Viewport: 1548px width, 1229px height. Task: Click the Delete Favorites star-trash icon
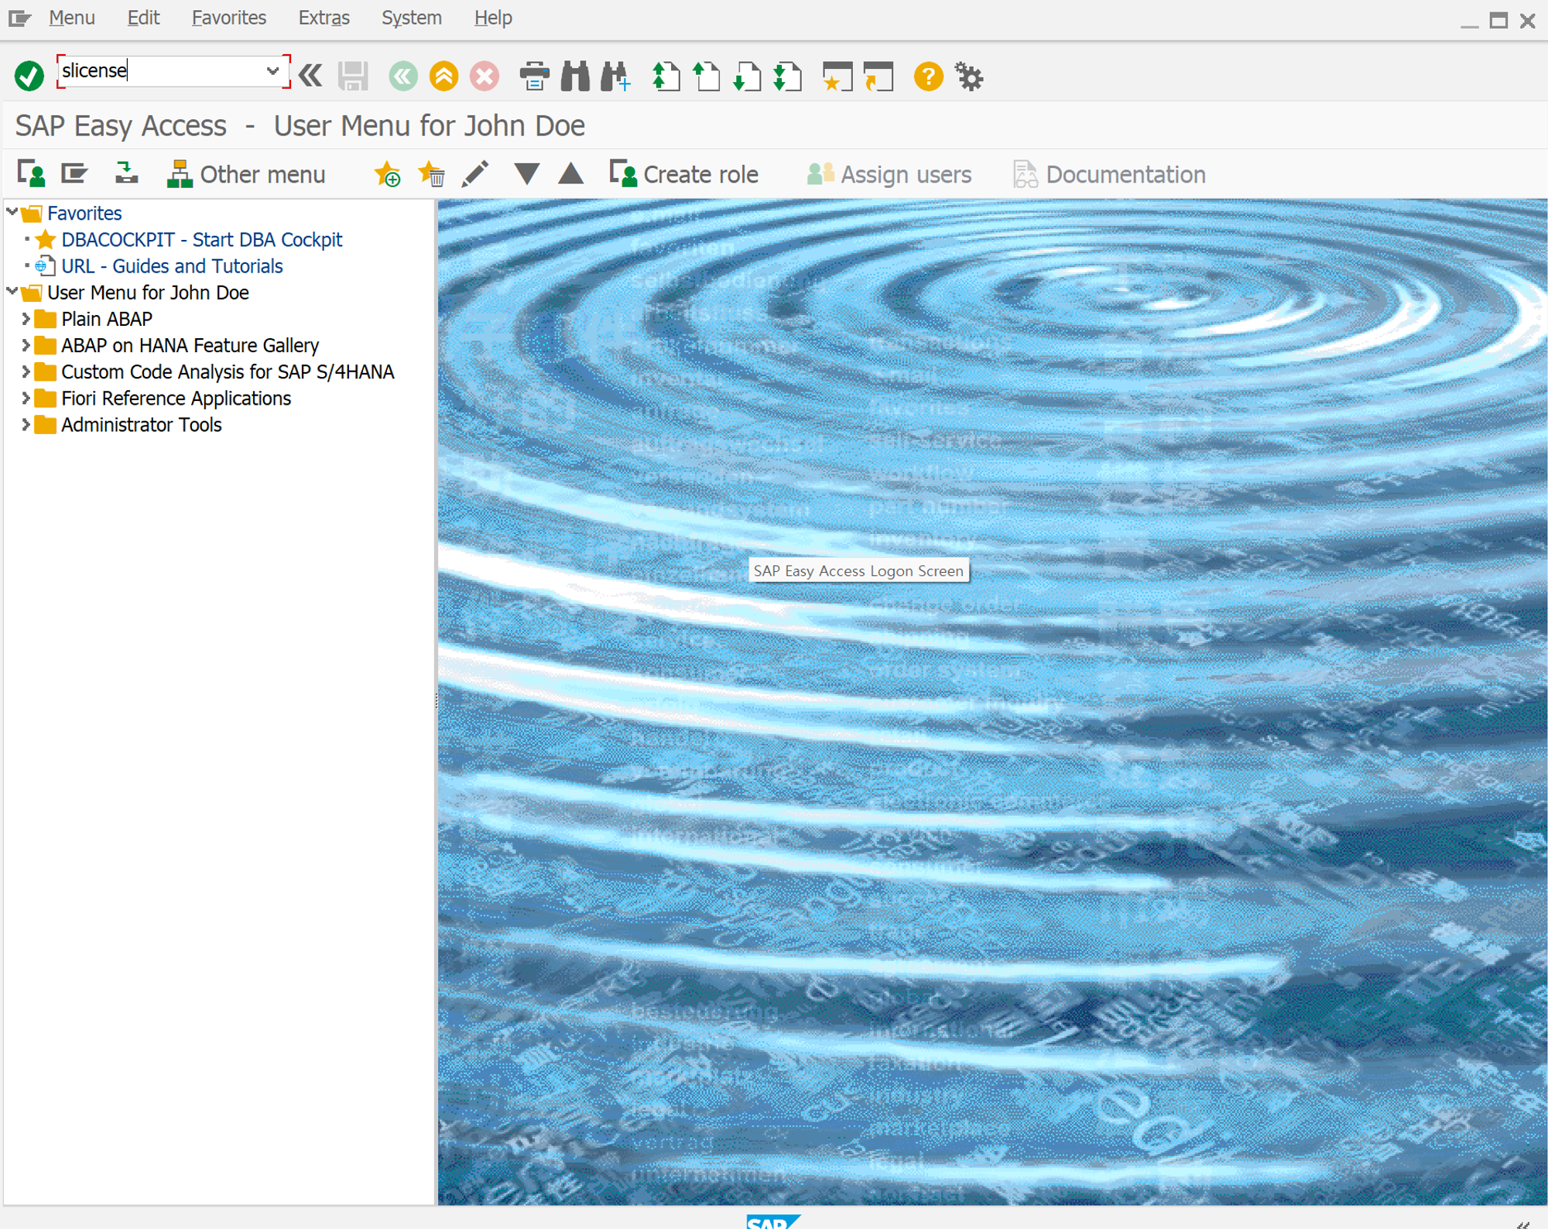point(431,174)
